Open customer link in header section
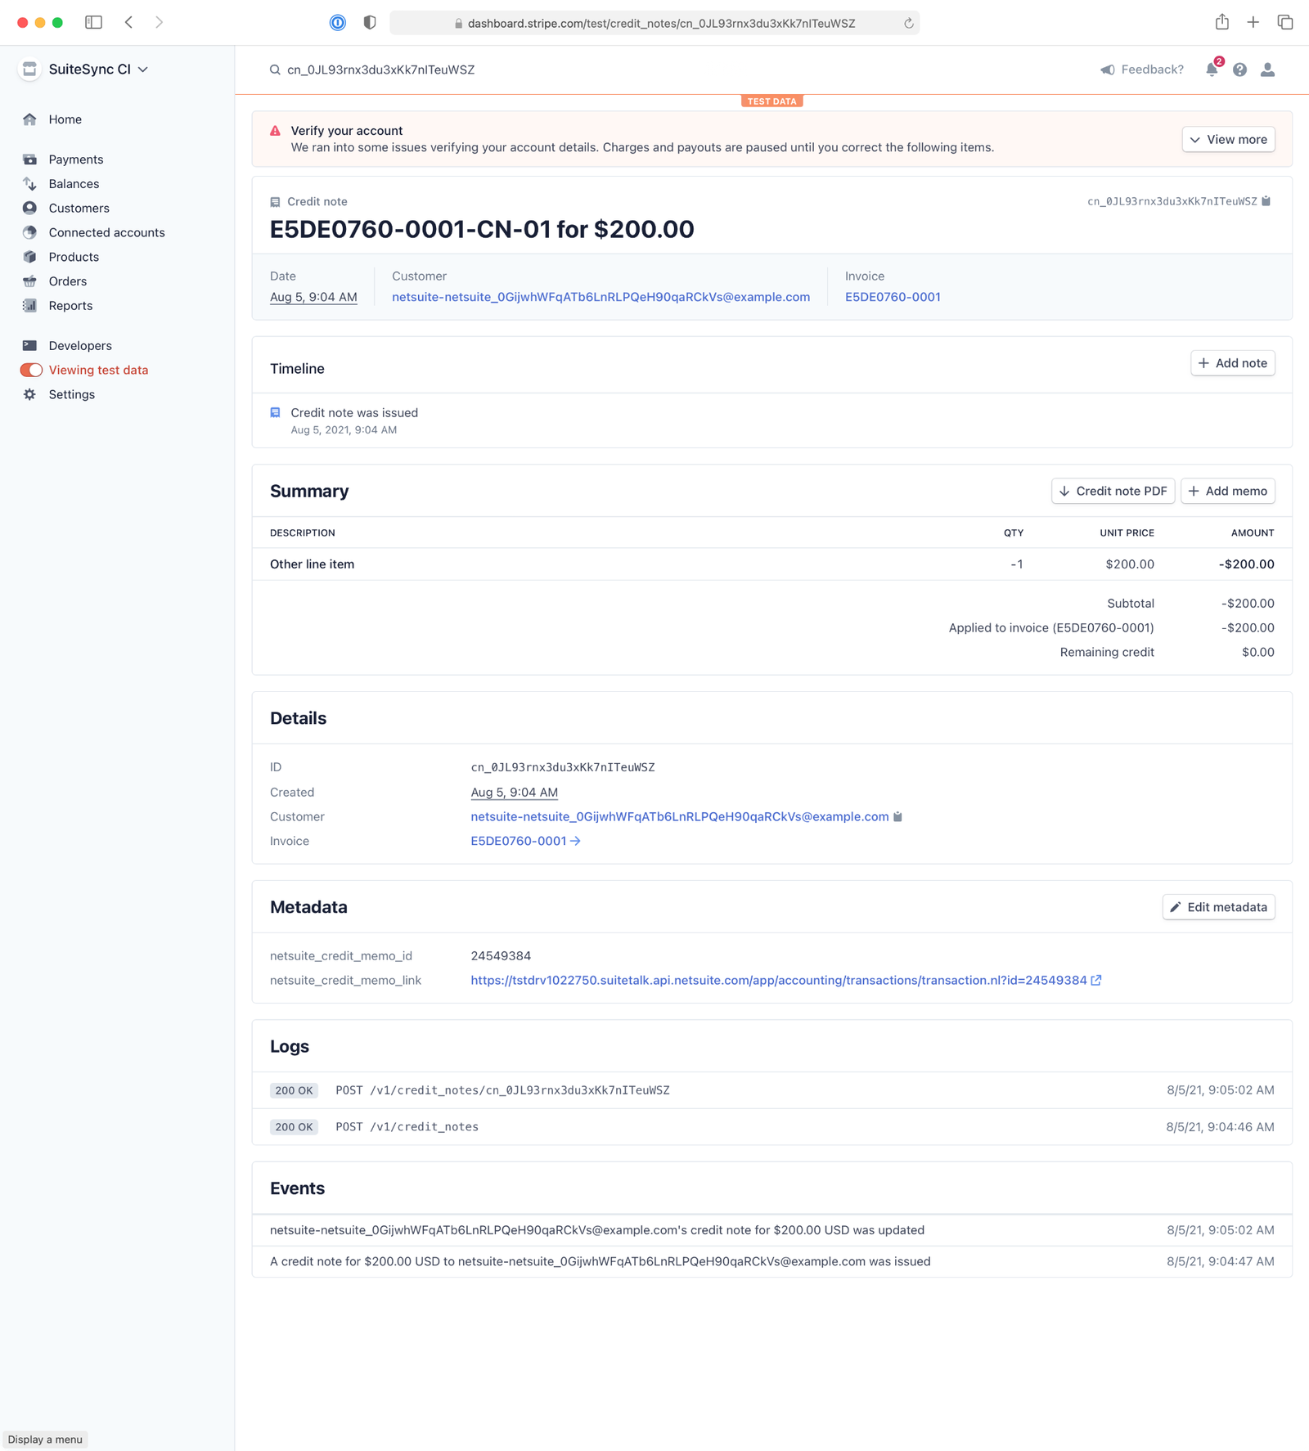 [x=601, y=297]
